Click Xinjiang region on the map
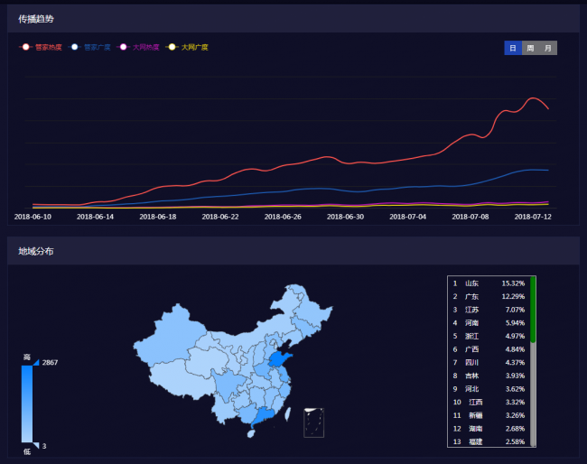The width and height of the screenshot is (587, 464). click(x=165, y=346)
